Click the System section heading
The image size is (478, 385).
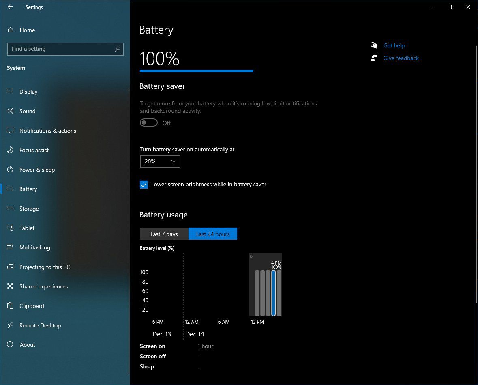pos(16,68)
